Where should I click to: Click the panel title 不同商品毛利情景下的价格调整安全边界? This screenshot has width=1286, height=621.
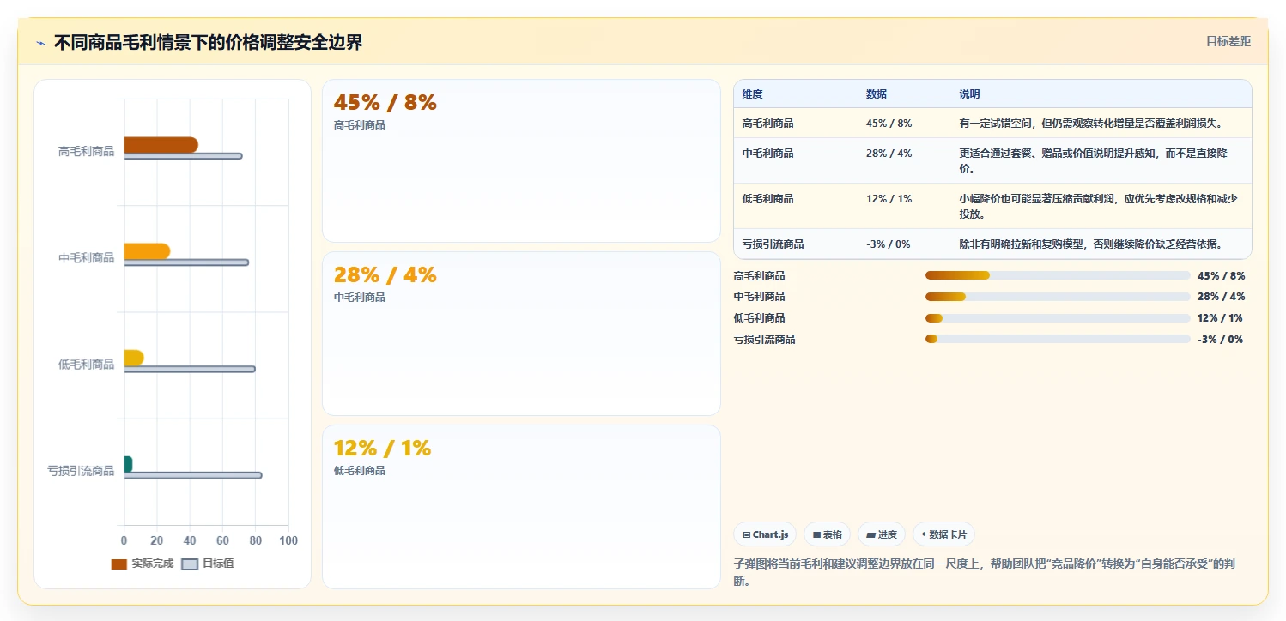pyautogui.click(x=208, y=42)
